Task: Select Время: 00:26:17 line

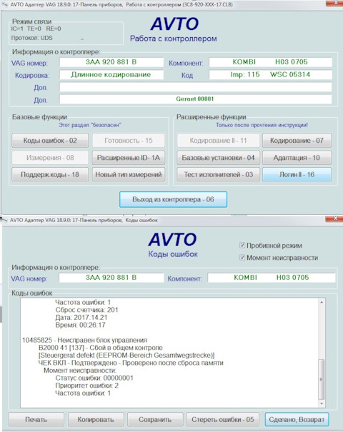Action: 80,325
